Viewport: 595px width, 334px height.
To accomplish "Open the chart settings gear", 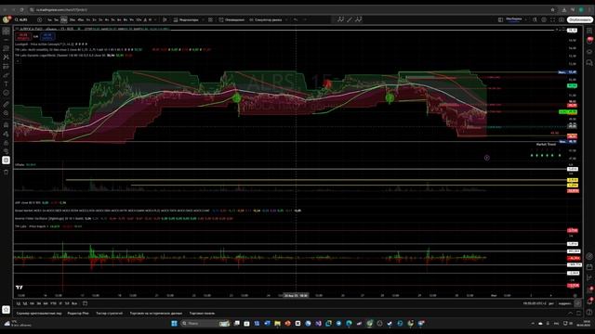I will [x=544, y=19].
